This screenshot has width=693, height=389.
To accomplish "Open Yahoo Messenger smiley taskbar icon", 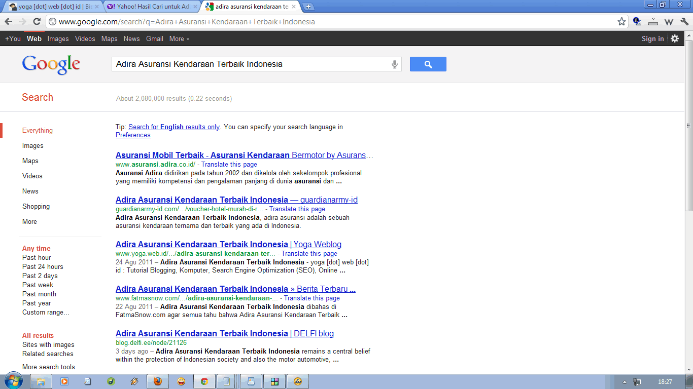I will pyautogui.click(x=181, y=381).
